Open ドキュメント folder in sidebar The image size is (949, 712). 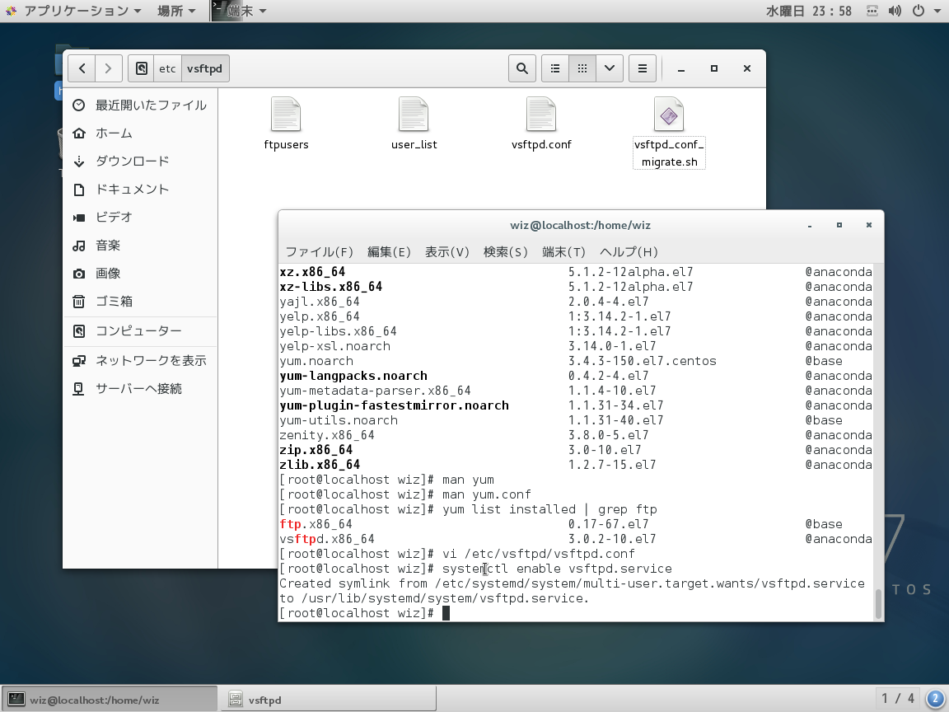click(x=140, y=190)
